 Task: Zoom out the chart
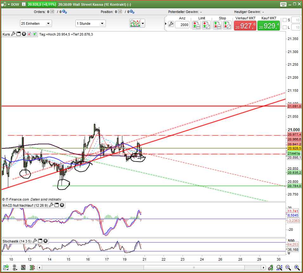288,268
